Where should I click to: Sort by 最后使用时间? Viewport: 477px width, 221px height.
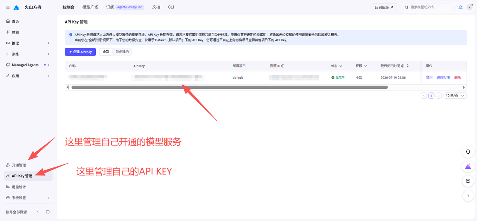click(408, 66)
